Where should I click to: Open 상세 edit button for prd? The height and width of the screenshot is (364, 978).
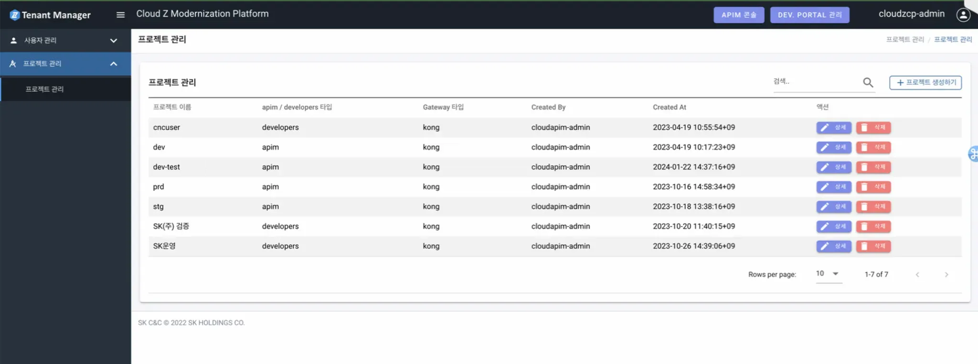click(834, 187)
